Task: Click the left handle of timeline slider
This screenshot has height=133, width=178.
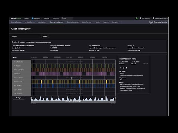Action: pos(31,98)
